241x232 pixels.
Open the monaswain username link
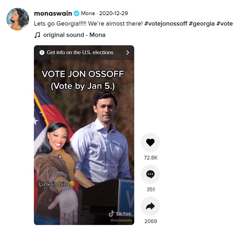coord(53,13)
